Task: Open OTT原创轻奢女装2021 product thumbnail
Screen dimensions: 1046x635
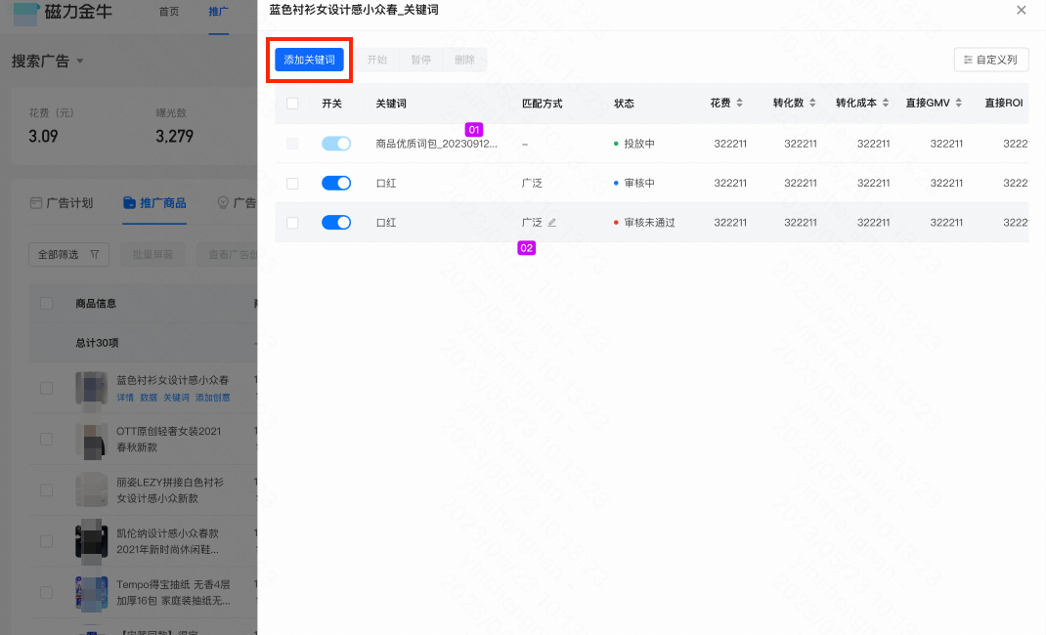Action: tap(91, 440)
